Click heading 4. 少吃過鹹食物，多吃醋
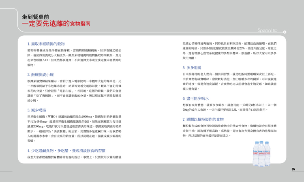Viewport: 304px width, 182px height. click(x=66, y=150)
